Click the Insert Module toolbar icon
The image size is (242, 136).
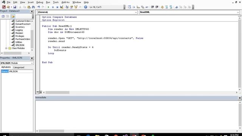click(8, 7)
